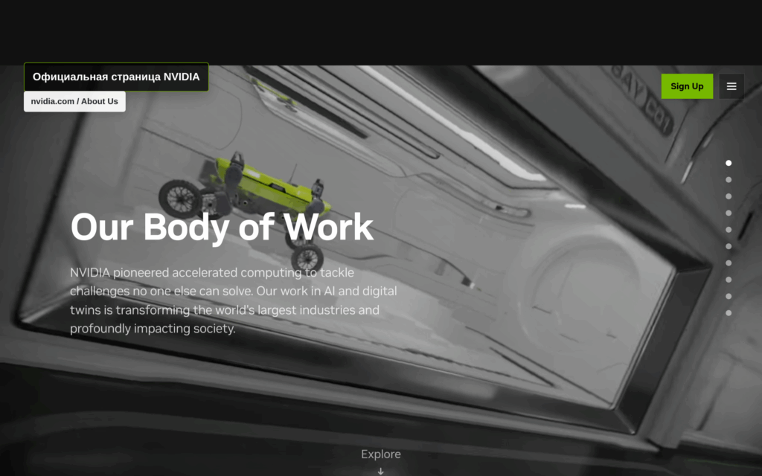762x476 pixels.
Task: Select the last section navigation dot
Action: (x=729, y=313)
